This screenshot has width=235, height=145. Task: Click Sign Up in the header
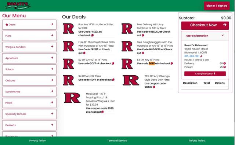click(223, 6)
